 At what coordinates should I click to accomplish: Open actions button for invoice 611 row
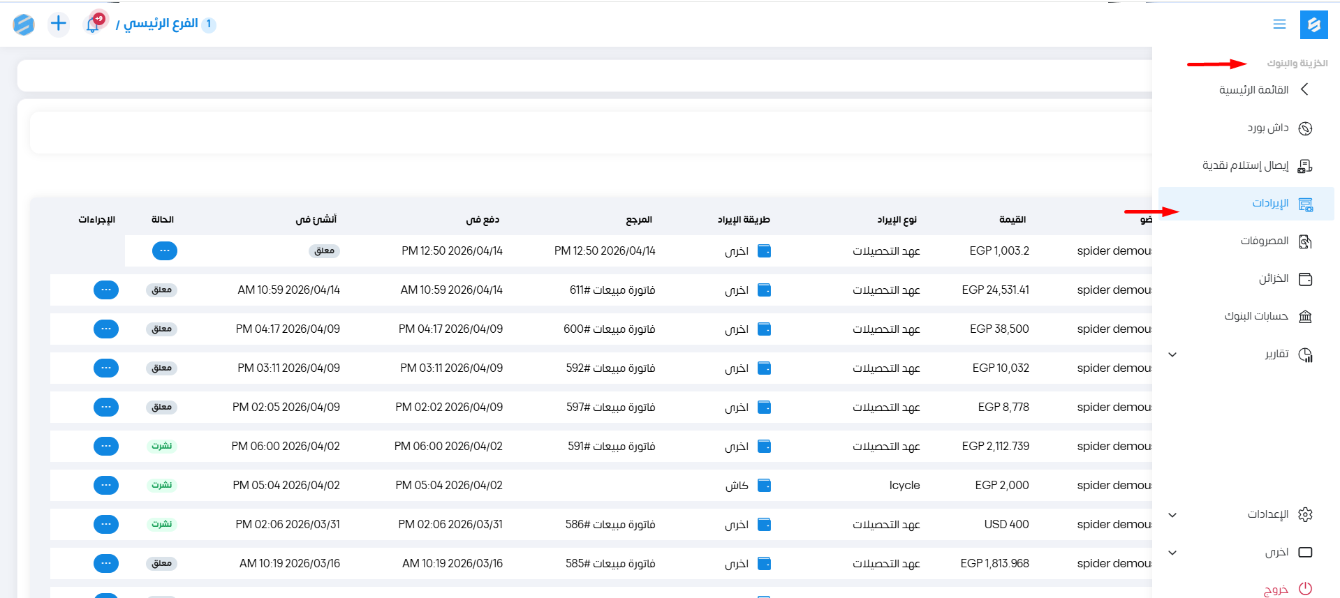point(106,290)
